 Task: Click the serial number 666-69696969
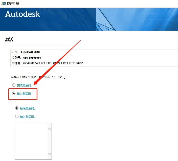tap(32, 58)
